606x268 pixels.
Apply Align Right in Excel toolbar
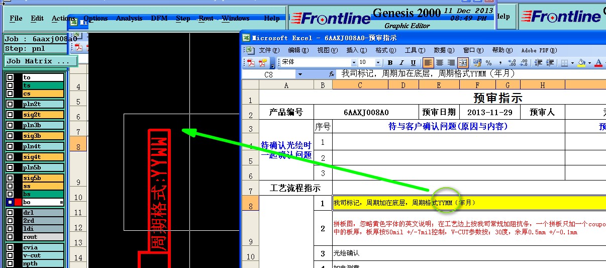pyautogui.click(x=451, y=63)
